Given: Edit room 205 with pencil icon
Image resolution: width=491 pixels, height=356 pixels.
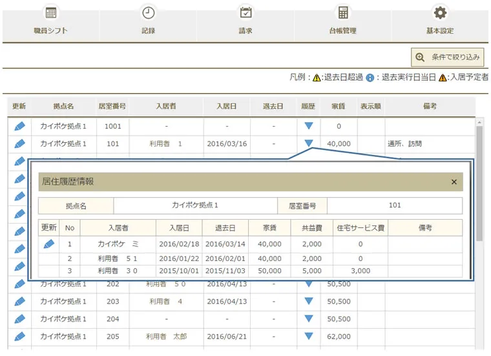Looking at the screenshot, I should click(19, 337).
